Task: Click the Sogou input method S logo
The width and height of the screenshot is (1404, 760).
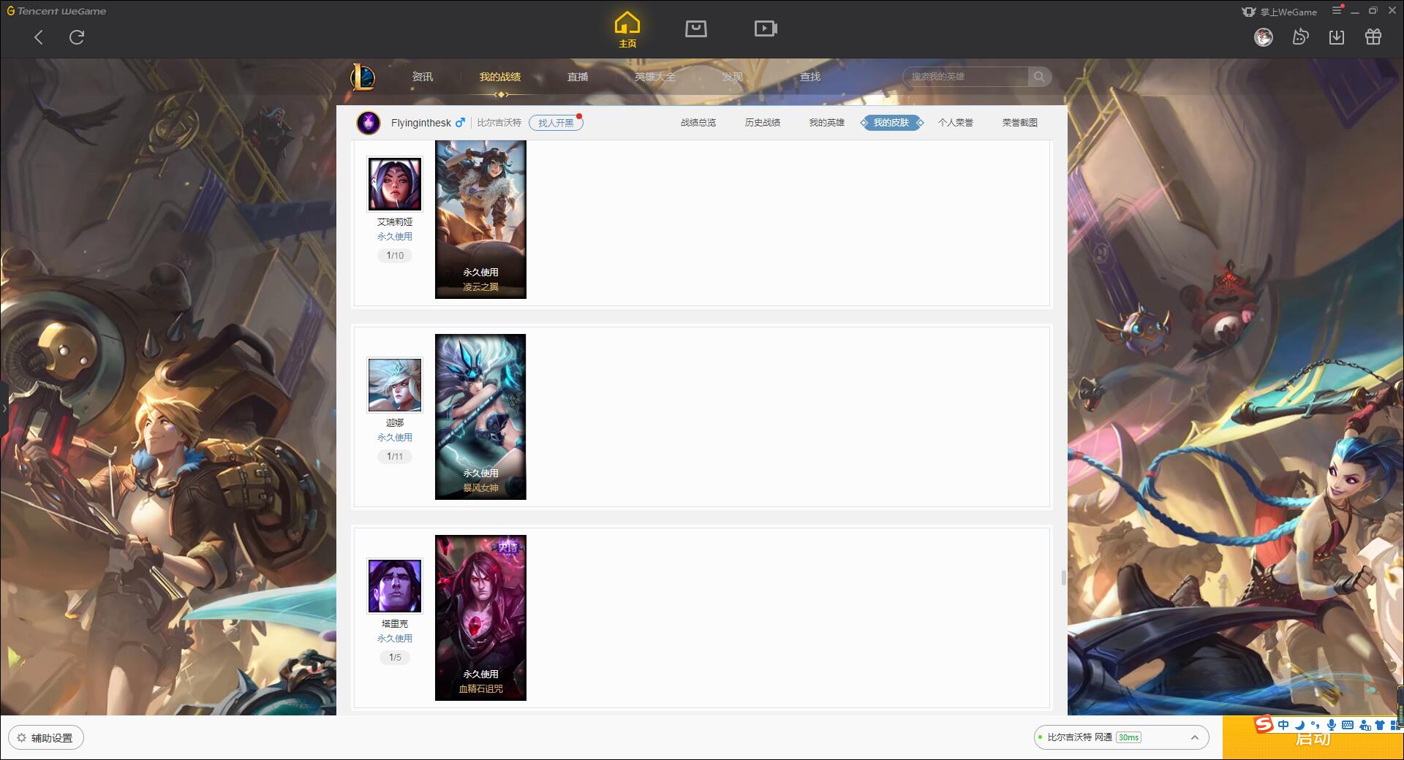Action: click(1264, 724)
